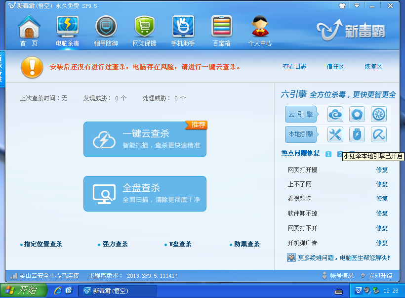This screenshot has width=405, height=298.
Task: Toggle the USB drive local engine icon
Action: [x=357, y=134]
